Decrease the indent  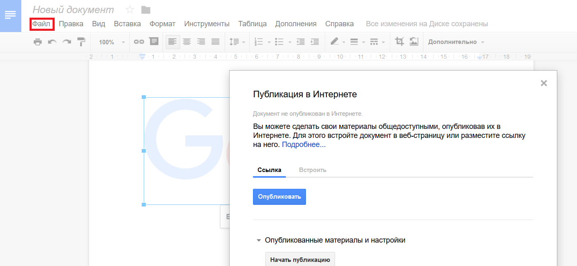[x=301, y=42]
